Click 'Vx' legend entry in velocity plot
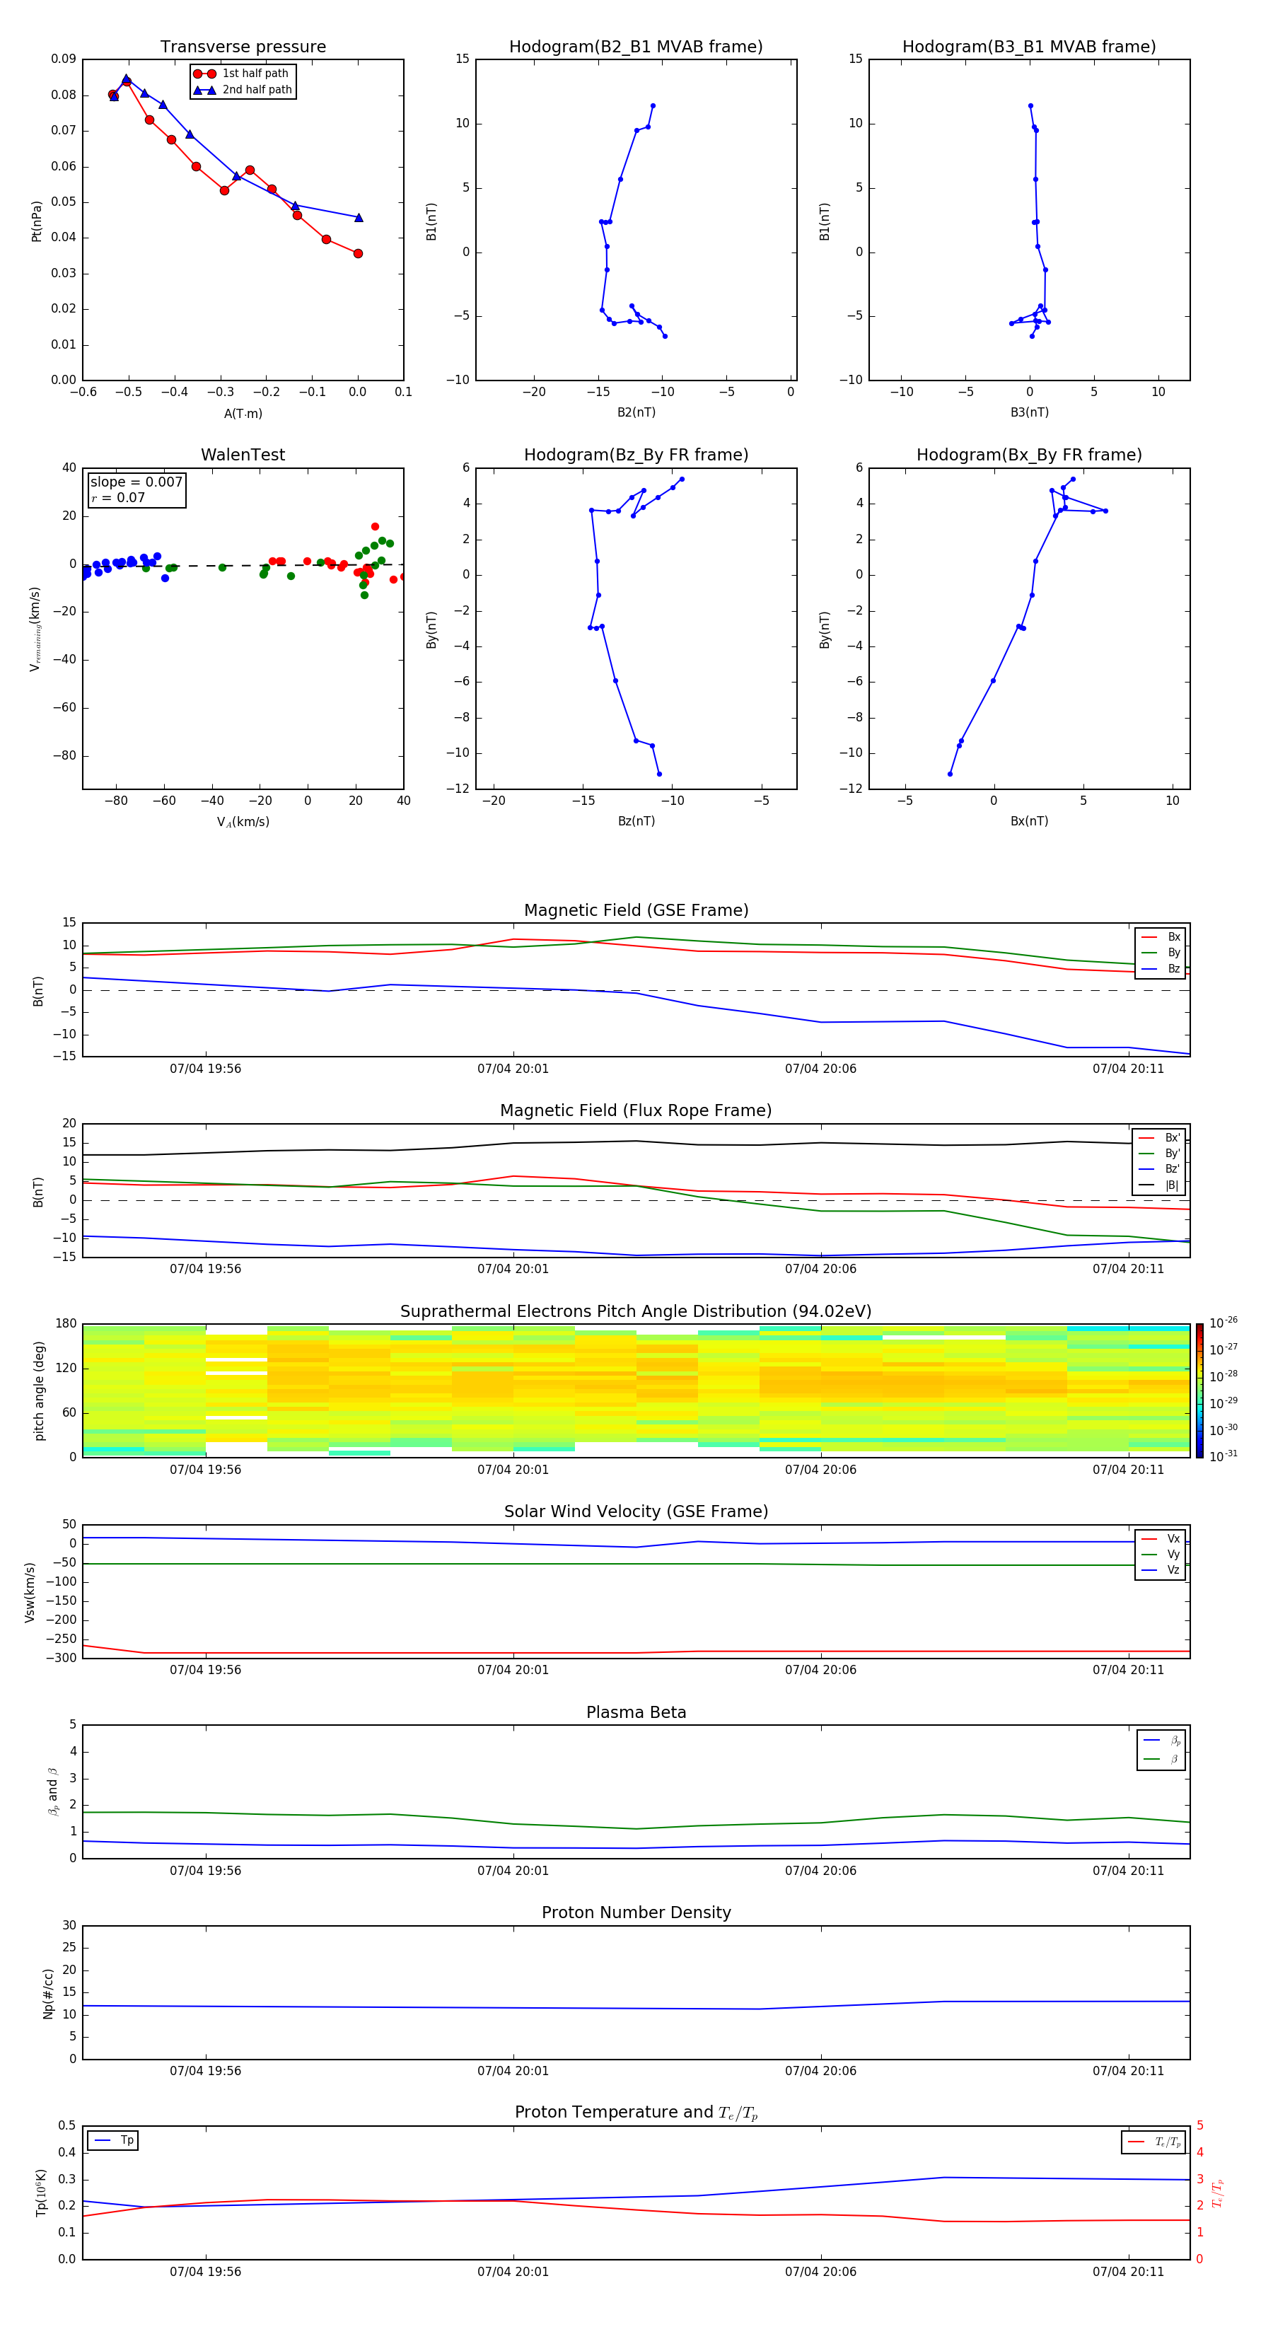 tap(1161, 1540)
